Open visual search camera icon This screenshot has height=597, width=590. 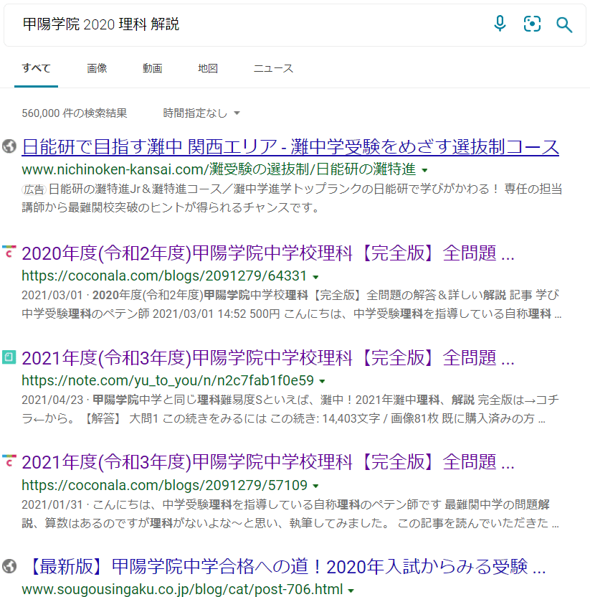click(x=532, y=24)
